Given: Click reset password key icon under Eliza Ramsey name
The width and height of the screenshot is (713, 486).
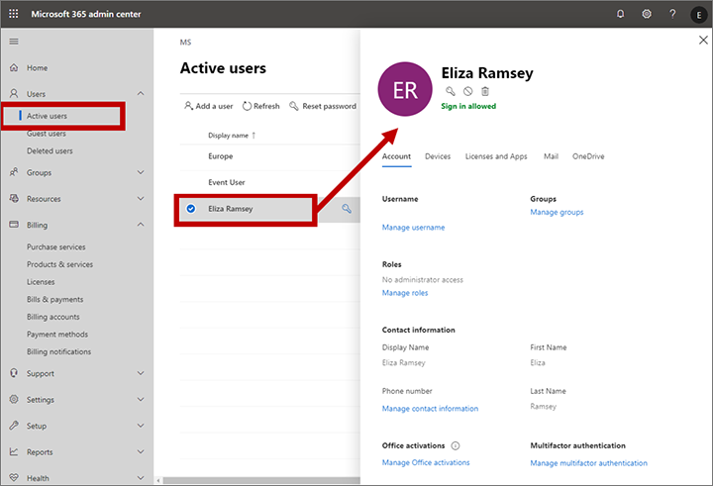Looking at the screenshot, I should click(451, 91).
